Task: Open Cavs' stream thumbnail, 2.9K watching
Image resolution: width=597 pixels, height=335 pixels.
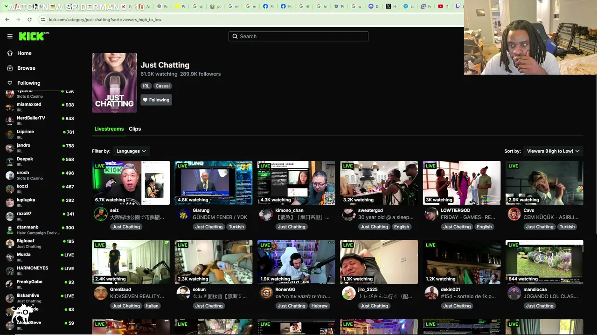Action: point(544,183)
